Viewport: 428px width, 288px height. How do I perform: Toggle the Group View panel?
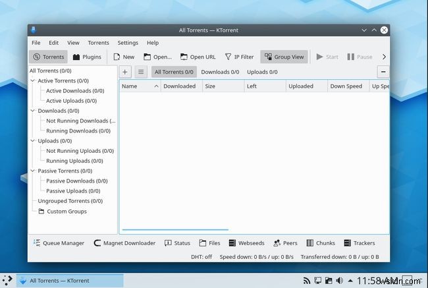tap(284, 57)
